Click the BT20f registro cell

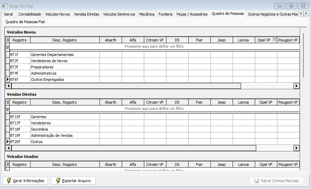pyautogui.click(x=20, y=142)
